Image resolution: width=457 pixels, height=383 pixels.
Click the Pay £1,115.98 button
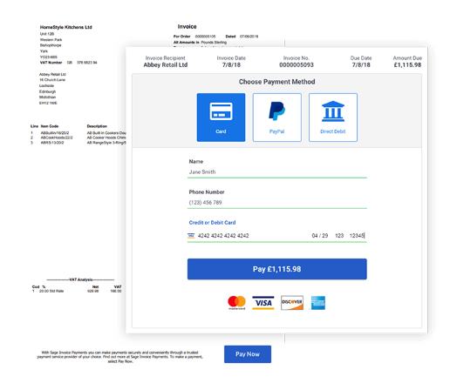(276, 269)
